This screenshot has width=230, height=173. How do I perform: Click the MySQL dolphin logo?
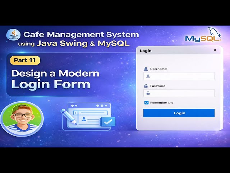pos(203,35)
